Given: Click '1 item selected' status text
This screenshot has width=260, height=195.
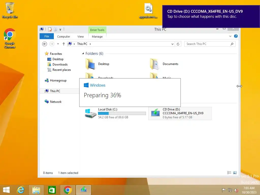Looking at the screenshot, I should (68, 173).
